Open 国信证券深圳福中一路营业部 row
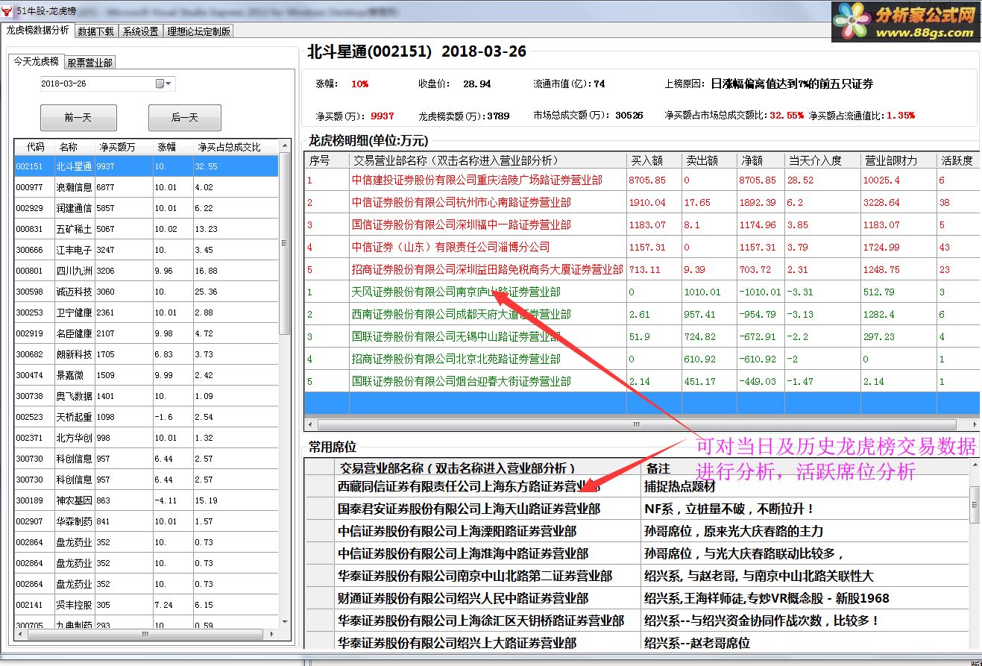Screen dimensions: 982x666 point(641,224)
